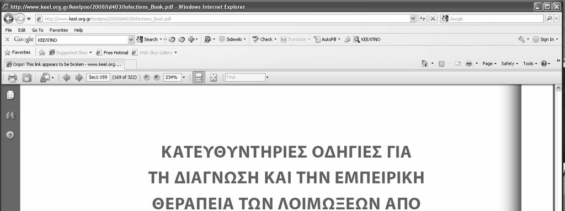
Task: Stop loading with the X button
Action: [x=433, y=19]
